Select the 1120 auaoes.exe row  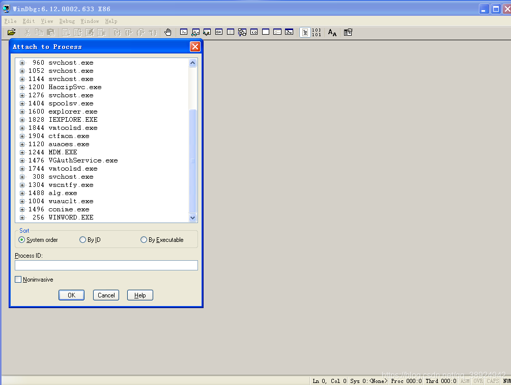(59, 144)
